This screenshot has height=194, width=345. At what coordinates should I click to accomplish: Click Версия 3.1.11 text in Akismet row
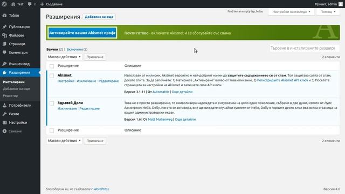(x=135, y=92)
